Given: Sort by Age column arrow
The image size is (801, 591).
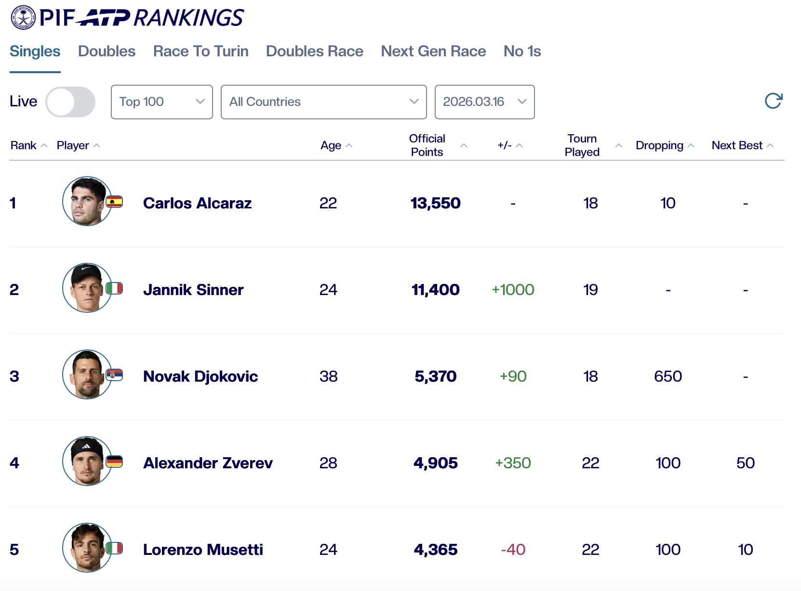Looking at the screenshot, I should coord(349,146).
